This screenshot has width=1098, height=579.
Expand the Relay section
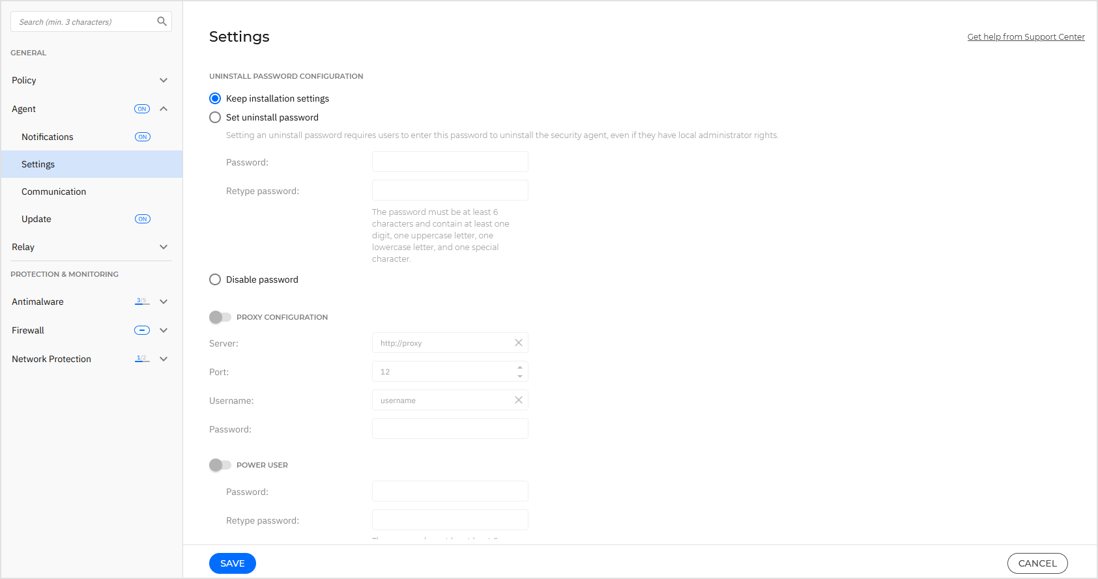[164, 247]
